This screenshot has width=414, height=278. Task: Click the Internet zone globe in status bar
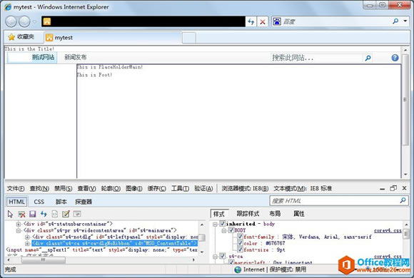pyautogui.click(x=238, y=269)
